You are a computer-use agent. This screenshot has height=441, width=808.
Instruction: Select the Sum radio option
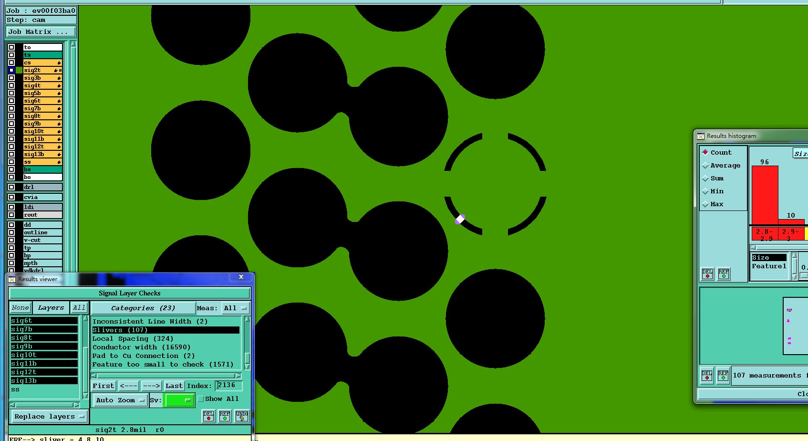coord(705,178)
